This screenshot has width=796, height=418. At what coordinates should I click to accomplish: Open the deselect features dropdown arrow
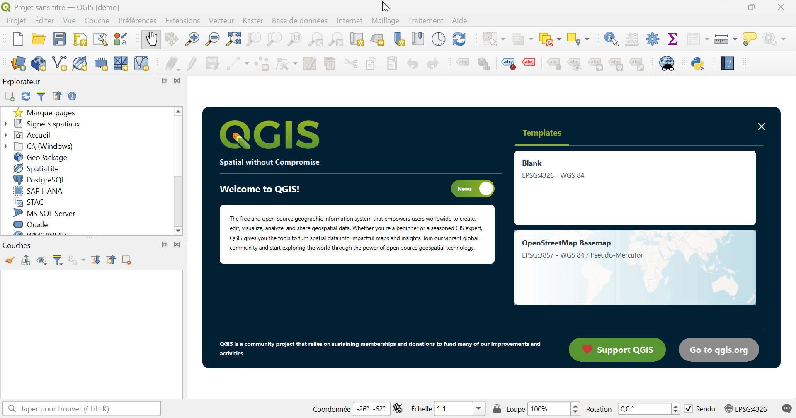point(559,39)
